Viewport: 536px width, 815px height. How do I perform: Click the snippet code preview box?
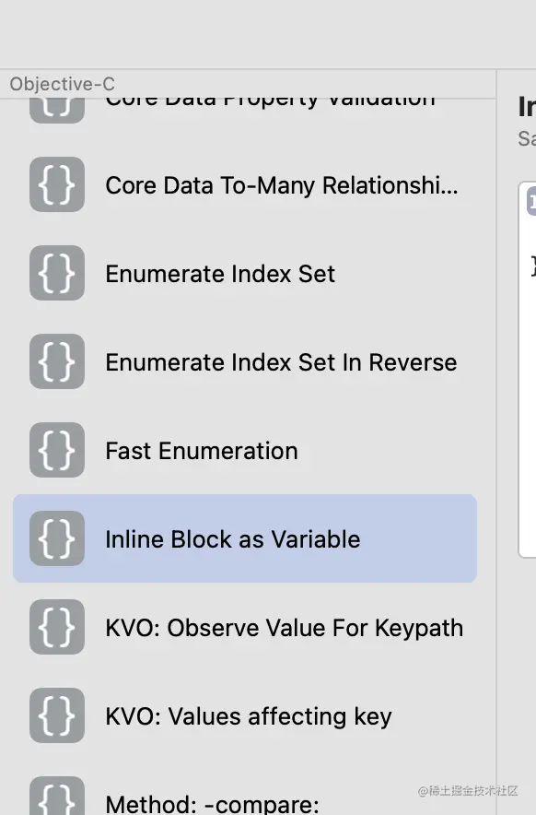coord(527,370)
